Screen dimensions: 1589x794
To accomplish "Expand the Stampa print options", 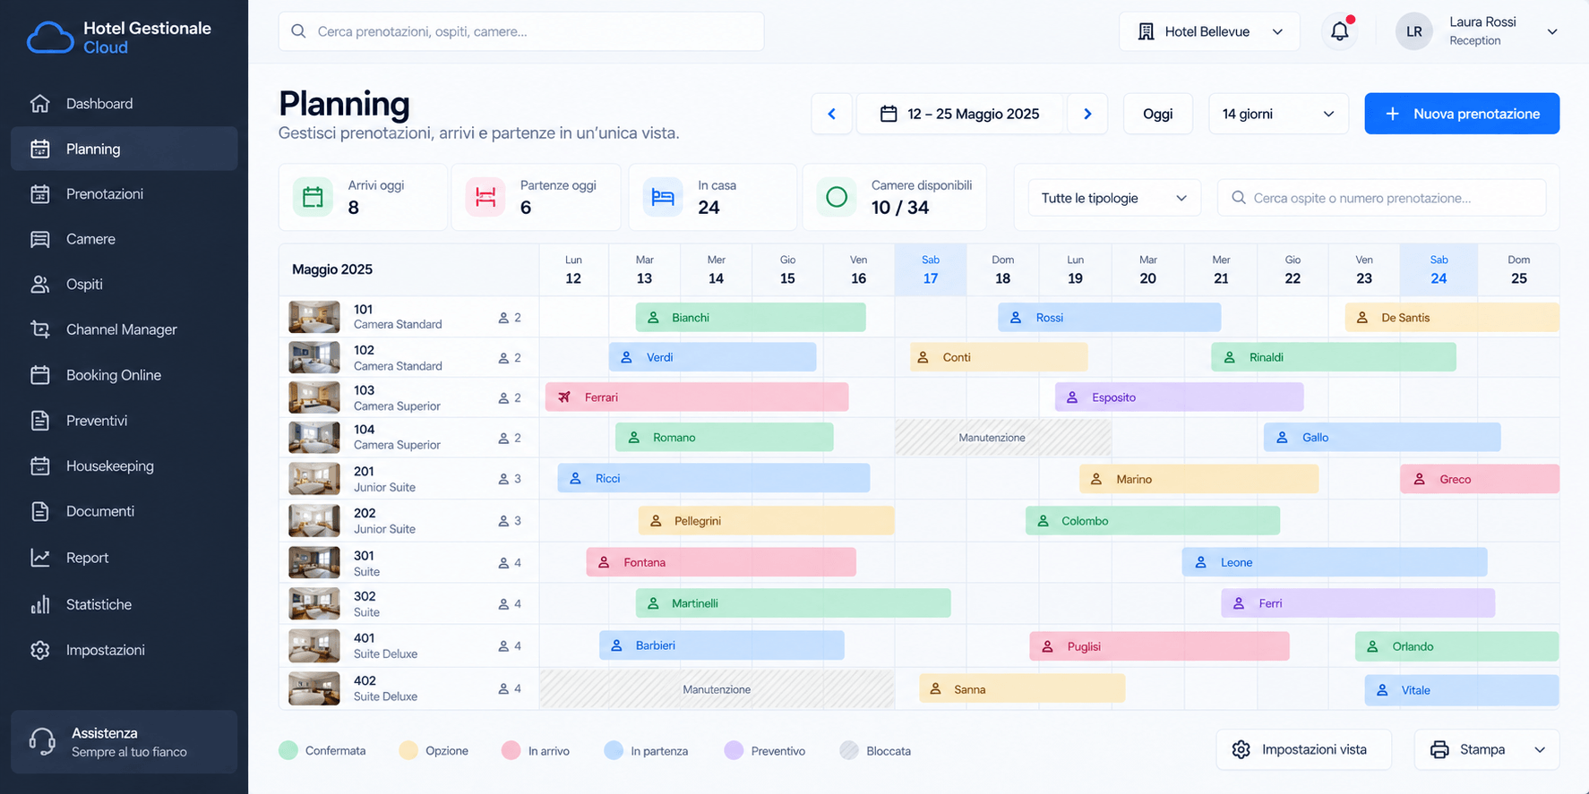I will pyautogui.click(x=1487, y=749).
